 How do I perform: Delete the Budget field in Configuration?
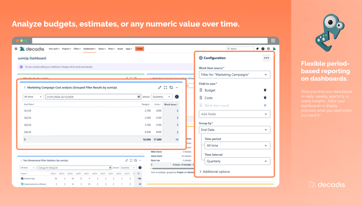pos(265,90)
